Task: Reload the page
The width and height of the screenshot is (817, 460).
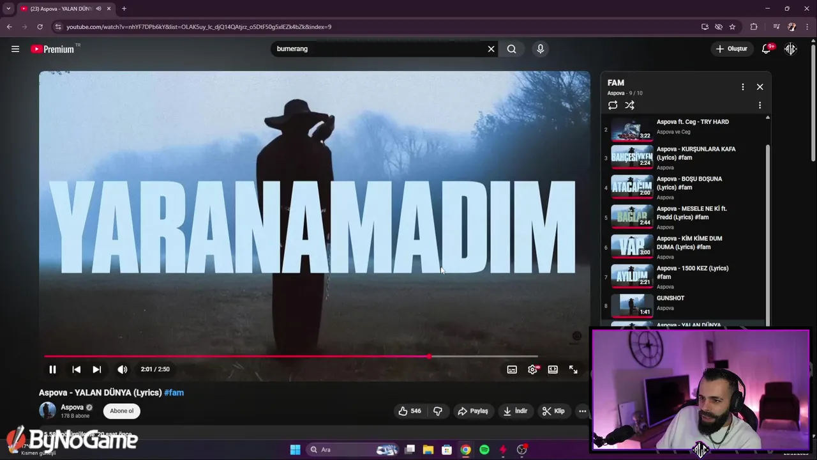Action: [x=40, y=27]
